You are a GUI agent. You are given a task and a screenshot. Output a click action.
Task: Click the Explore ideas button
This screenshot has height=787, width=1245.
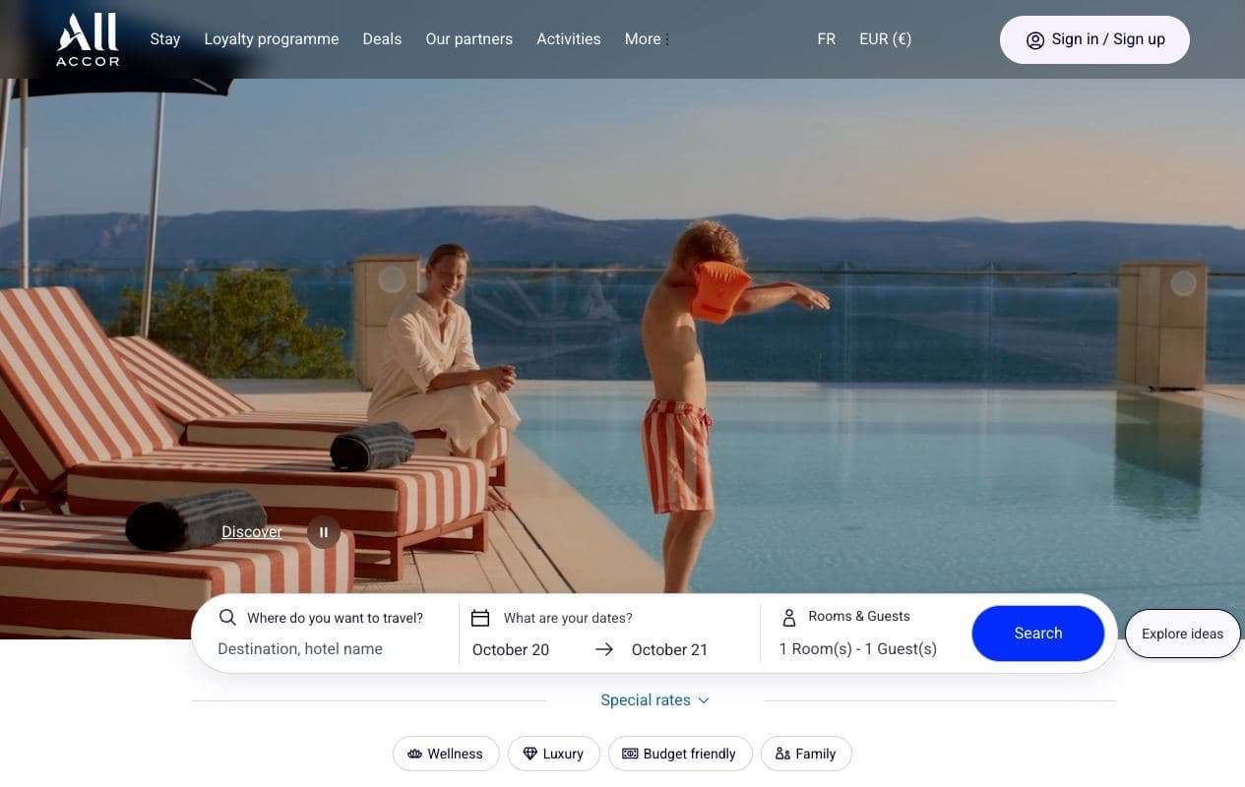[1183, 634]
